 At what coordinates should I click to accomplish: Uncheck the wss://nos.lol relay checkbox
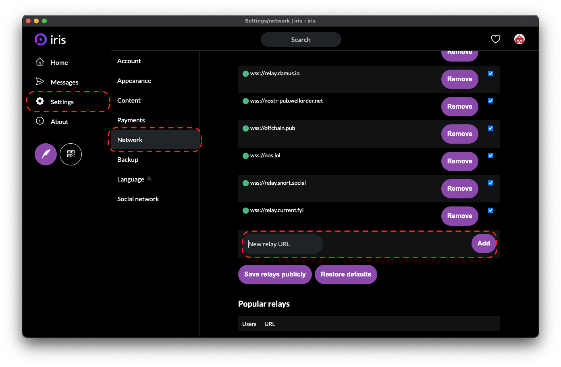490,156
